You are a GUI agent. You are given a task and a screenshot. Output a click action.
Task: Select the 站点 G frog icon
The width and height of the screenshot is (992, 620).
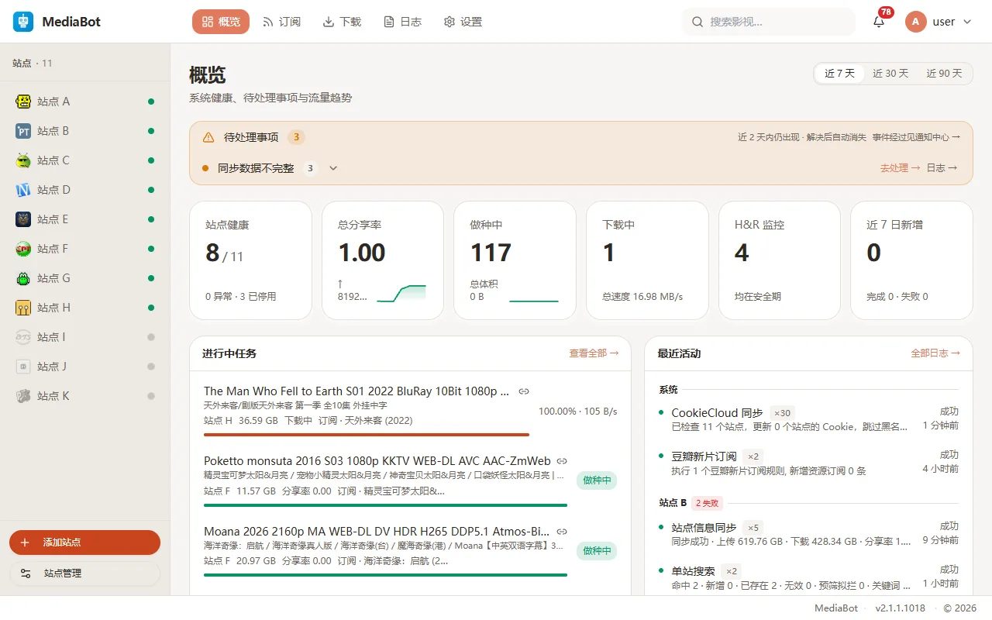[23, 278]
